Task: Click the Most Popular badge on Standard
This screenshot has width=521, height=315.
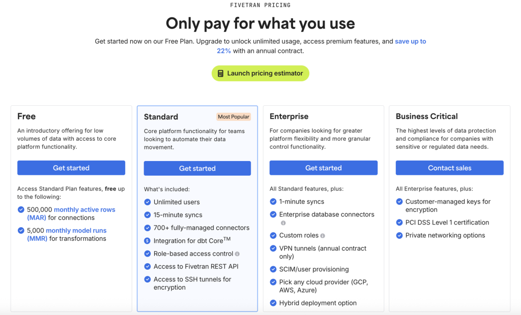Action: 234,117
